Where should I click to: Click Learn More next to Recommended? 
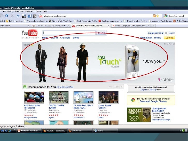[x=69, y=87]
